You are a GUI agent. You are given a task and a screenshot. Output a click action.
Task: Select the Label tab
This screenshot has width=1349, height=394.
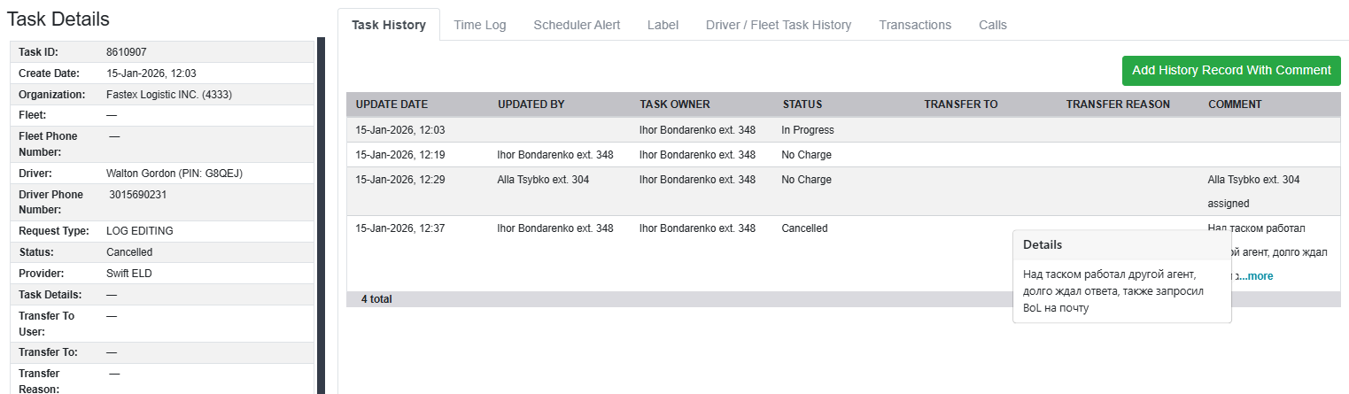tap(663, 25)
